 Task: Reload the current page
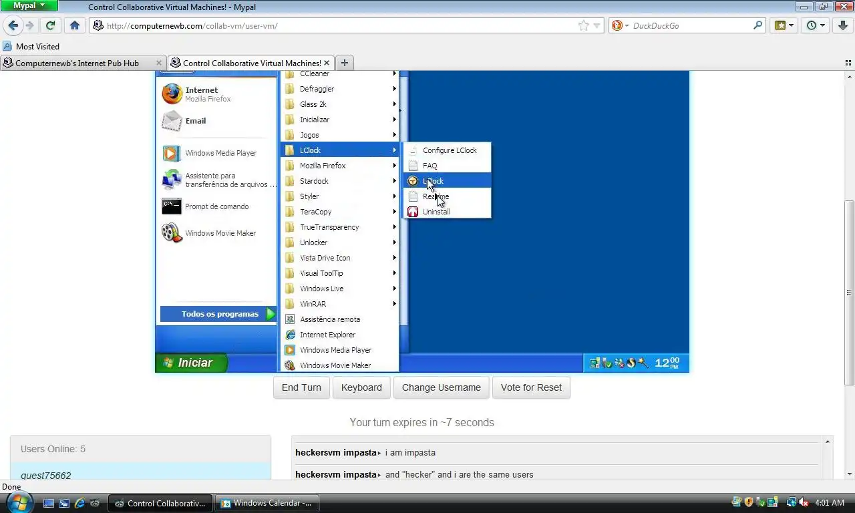click(x=50, y=25)
